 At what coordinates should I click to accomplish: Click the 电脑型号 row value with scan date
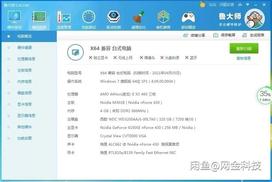click(140, 73)
